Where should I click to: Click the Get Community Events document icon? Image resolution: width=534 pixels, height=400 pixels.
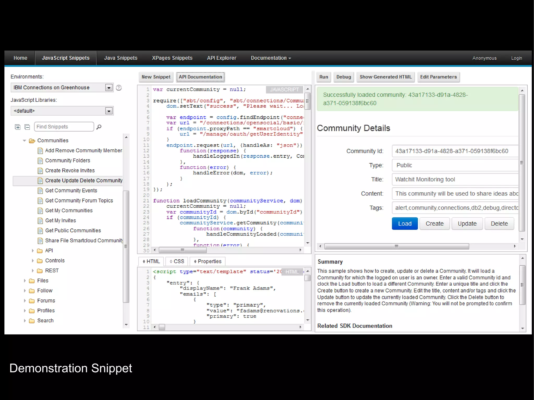coord(40,191)
